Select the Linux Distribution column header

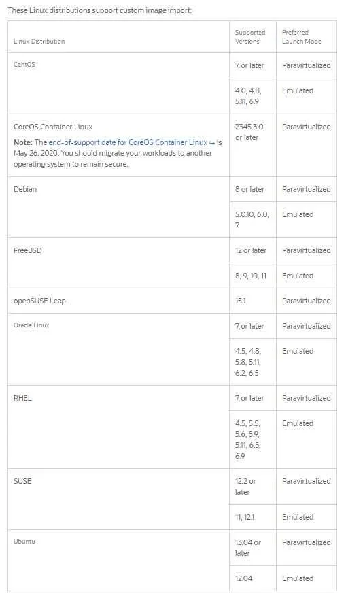39,42
